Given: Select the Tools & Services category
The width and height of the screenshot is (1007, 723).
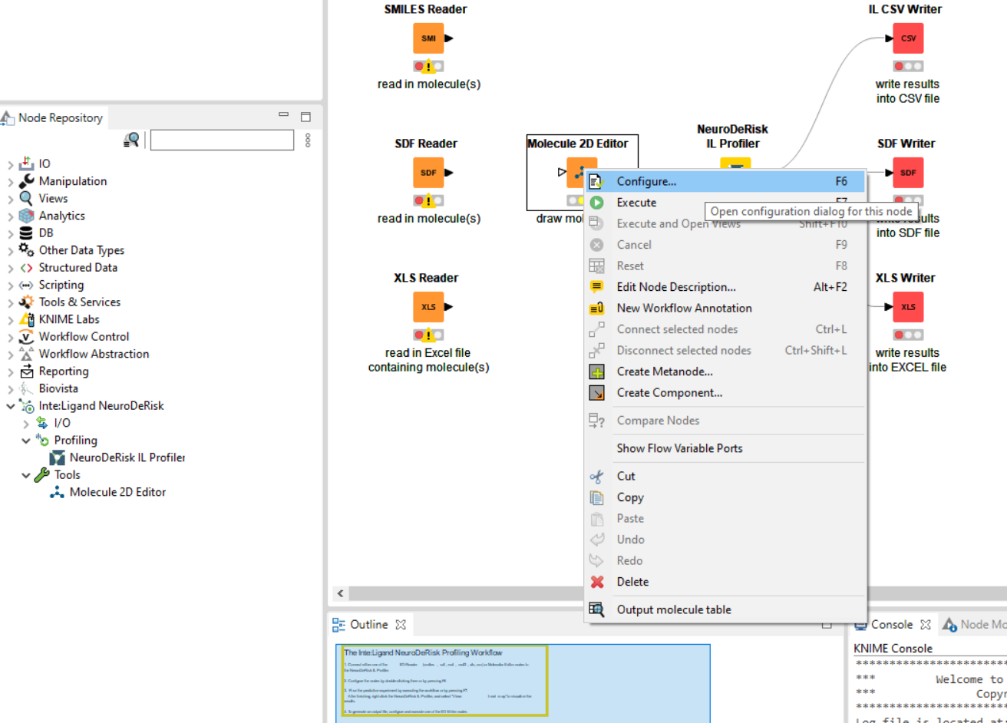Looking at the screenshot, I should point(79,302).
